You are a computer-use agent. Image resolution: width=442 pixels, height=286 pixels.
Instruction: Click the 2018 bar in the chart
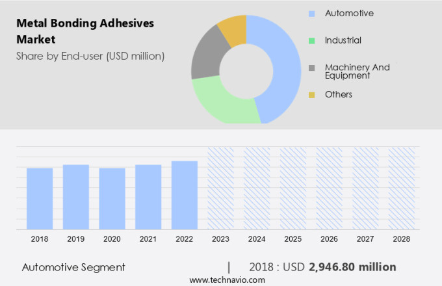coord(40,198)
